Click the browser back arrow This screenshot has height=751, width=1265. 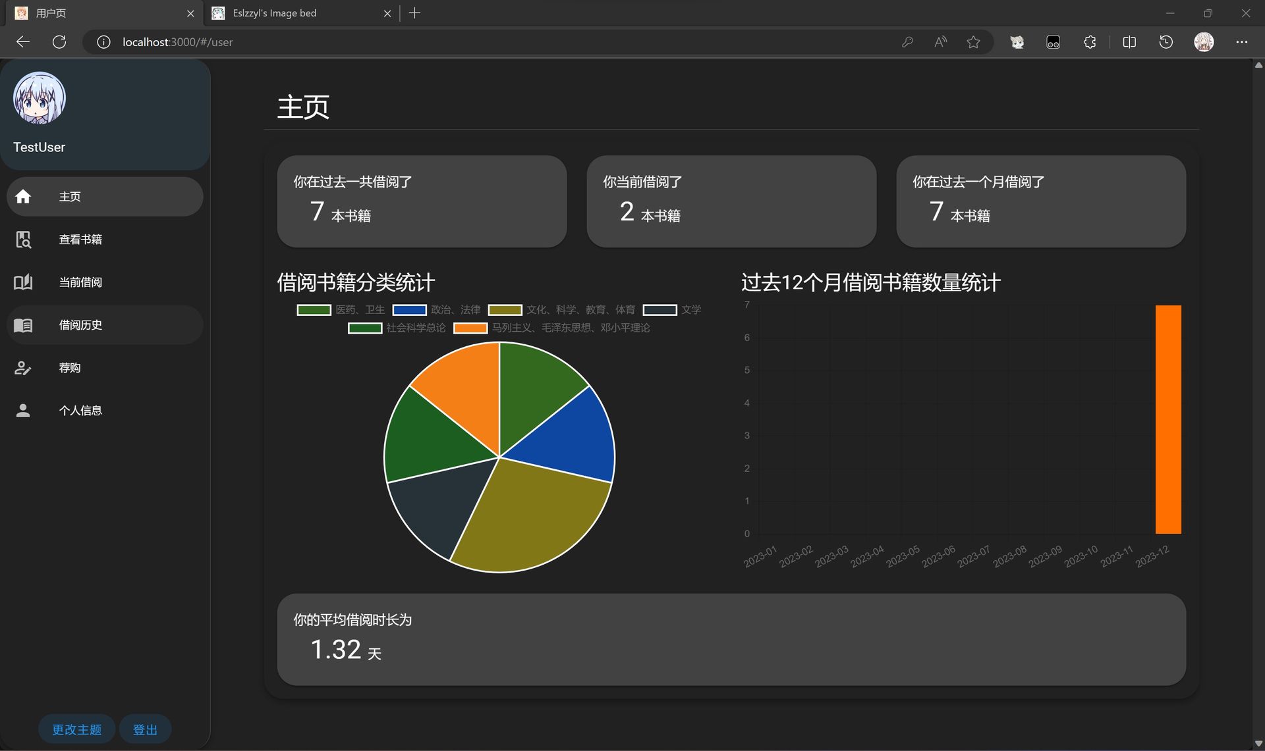coord(23,42)
